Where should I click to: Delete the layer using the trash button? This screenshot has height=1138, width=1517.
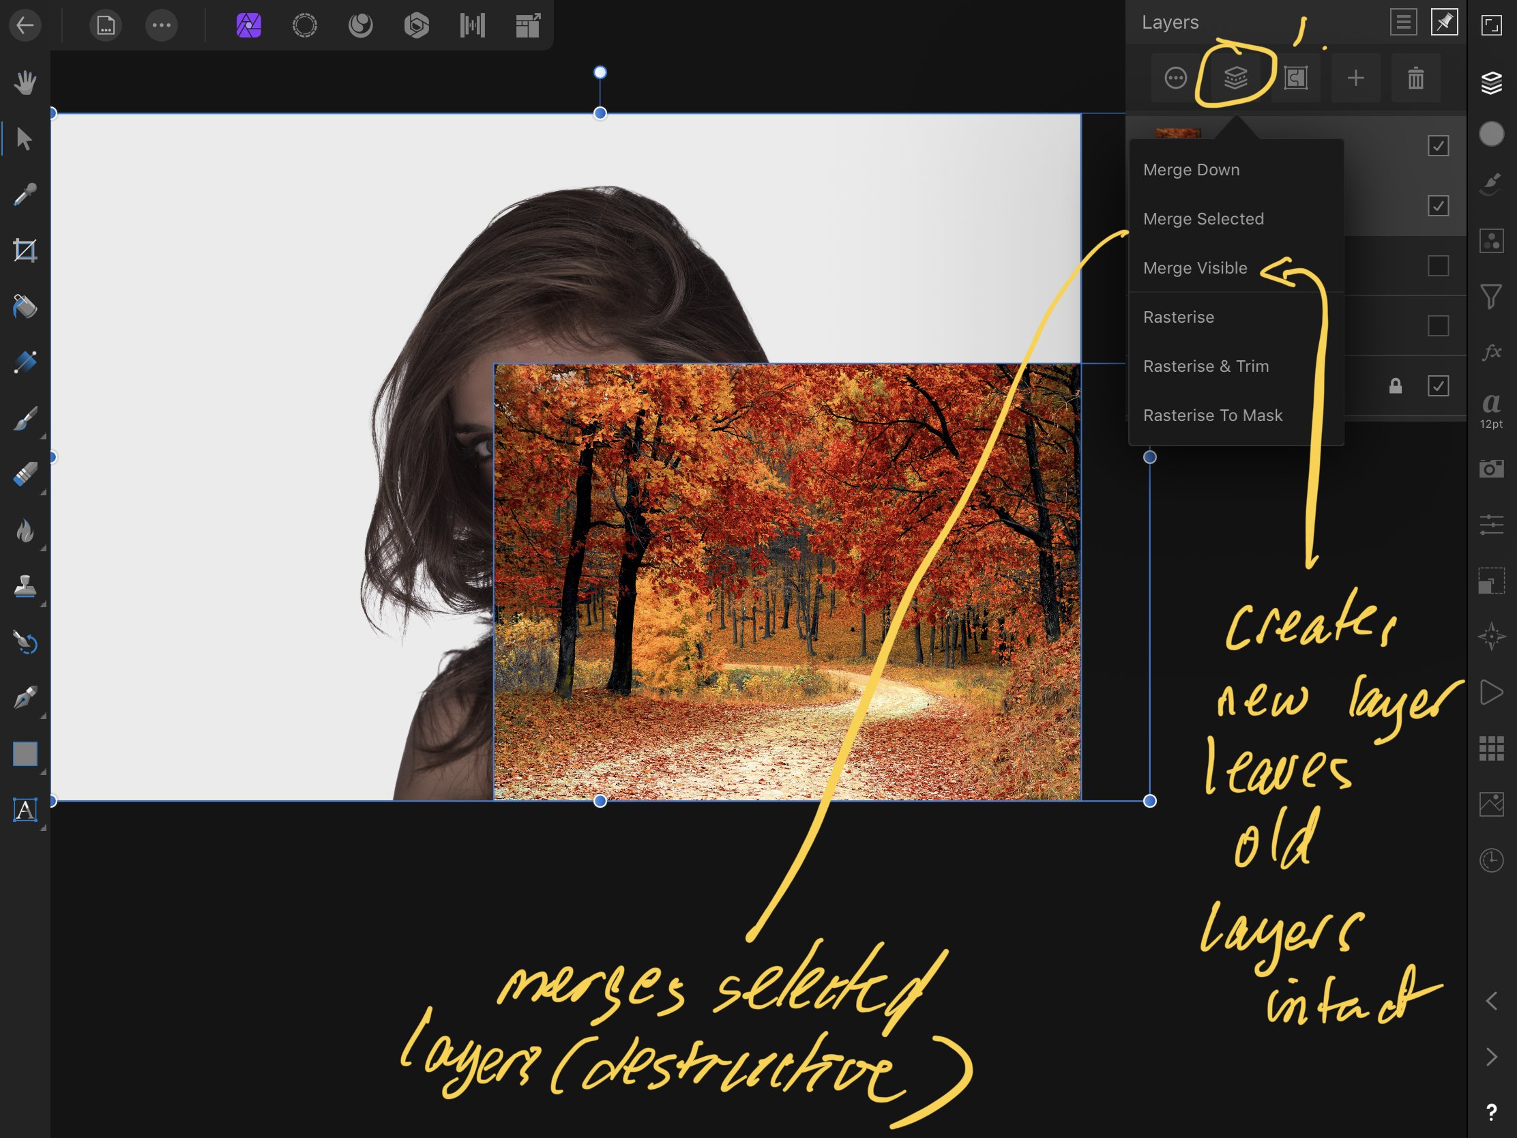tap(1415, 78)
